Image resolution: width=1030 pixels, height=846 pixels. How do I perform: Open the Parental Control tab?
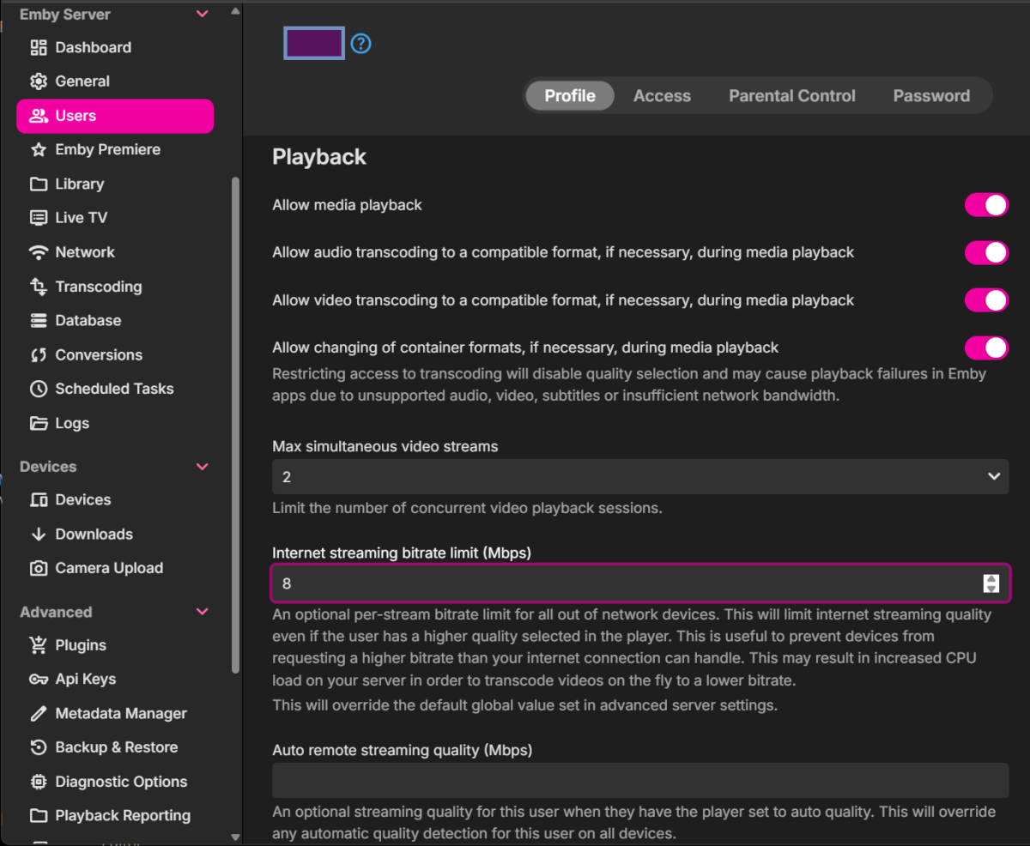(791, 96)
